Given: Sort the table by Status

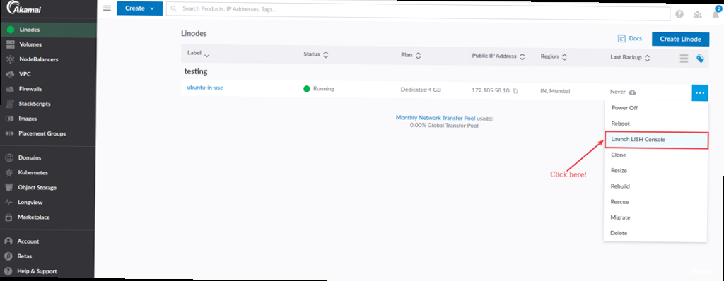Looking at the screenshot, I should click(x=316, y=54).
